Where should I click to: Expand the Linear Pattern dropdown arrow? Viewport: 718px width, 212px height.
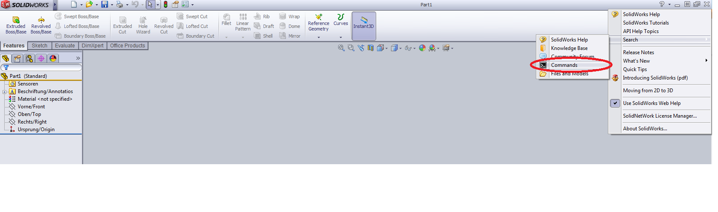point(243,37)
